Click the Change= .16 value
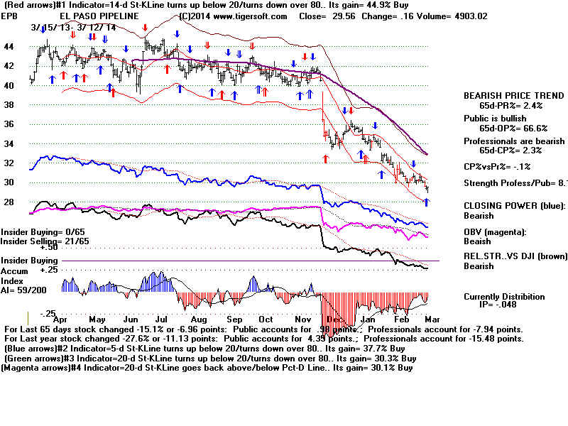Screen dimensions: 568x426 388,16
